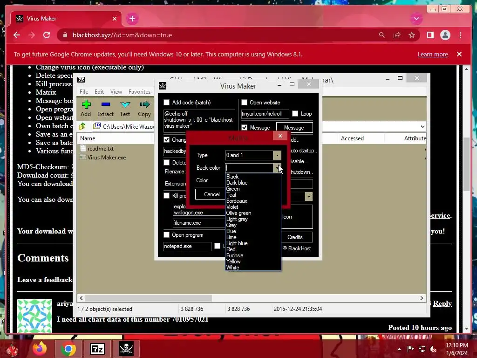Click the 7-Zip Add toolbar icon
The height and width of the screenshot is (358, 477).
(x=86, y=104)
